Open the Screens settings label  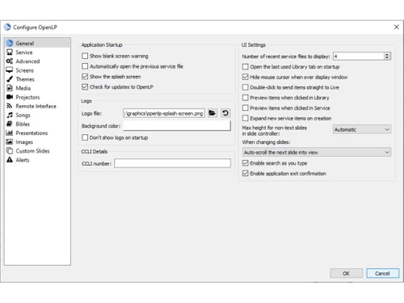pos(24,70)
